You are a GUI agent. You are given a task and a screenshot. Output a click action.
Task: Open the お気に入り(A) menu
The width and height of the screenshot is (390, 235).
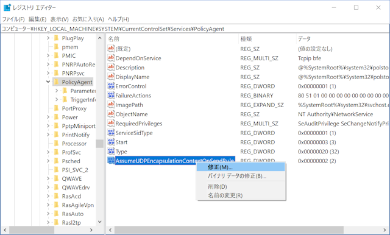point(88,19)
